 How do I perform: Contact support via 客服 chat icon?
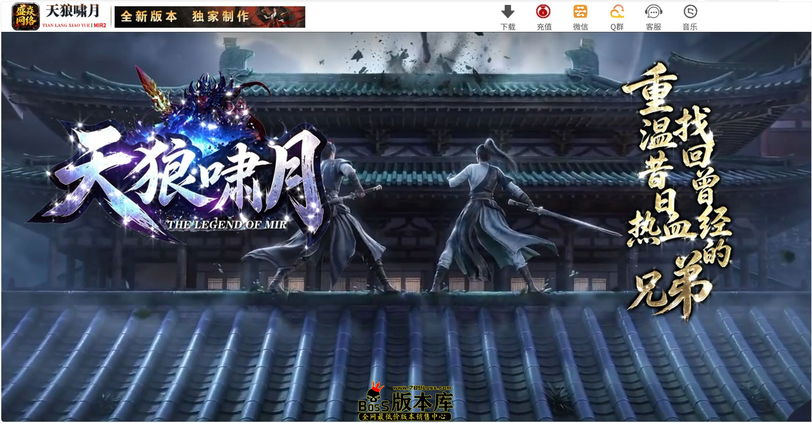(653, 12)
